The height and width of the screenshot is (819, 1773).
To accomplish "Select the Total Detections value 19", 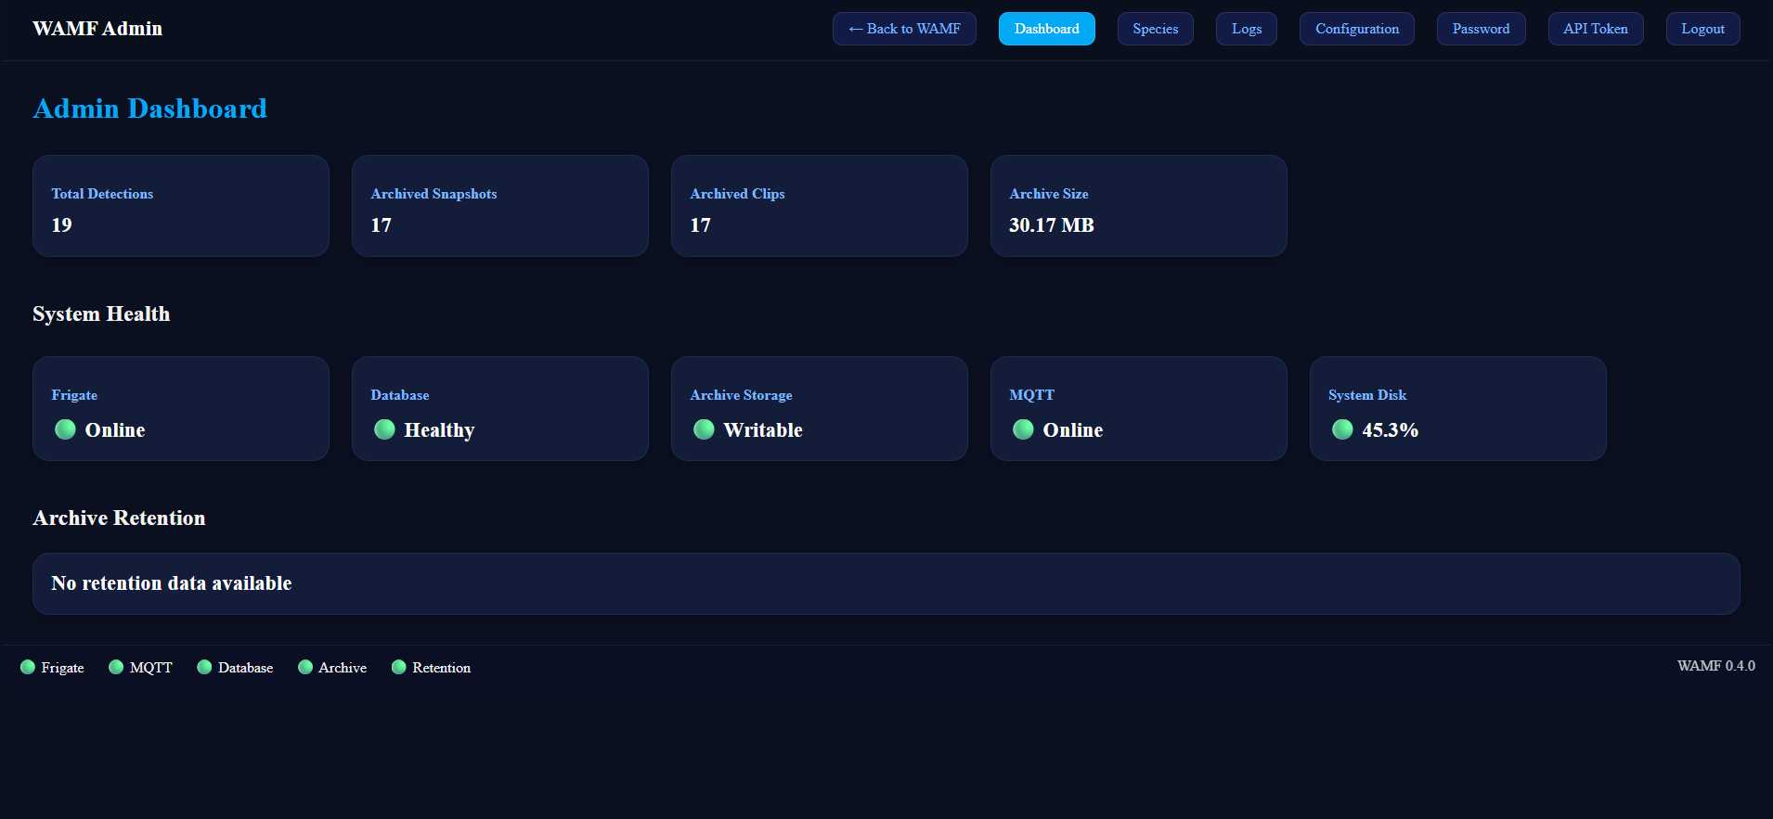I will pyautogui.click(x=61, y=225).
